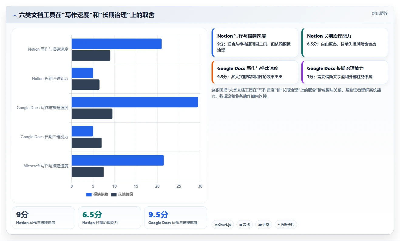Click the 对比矩阵 label
400x241 pixels.
379,13
